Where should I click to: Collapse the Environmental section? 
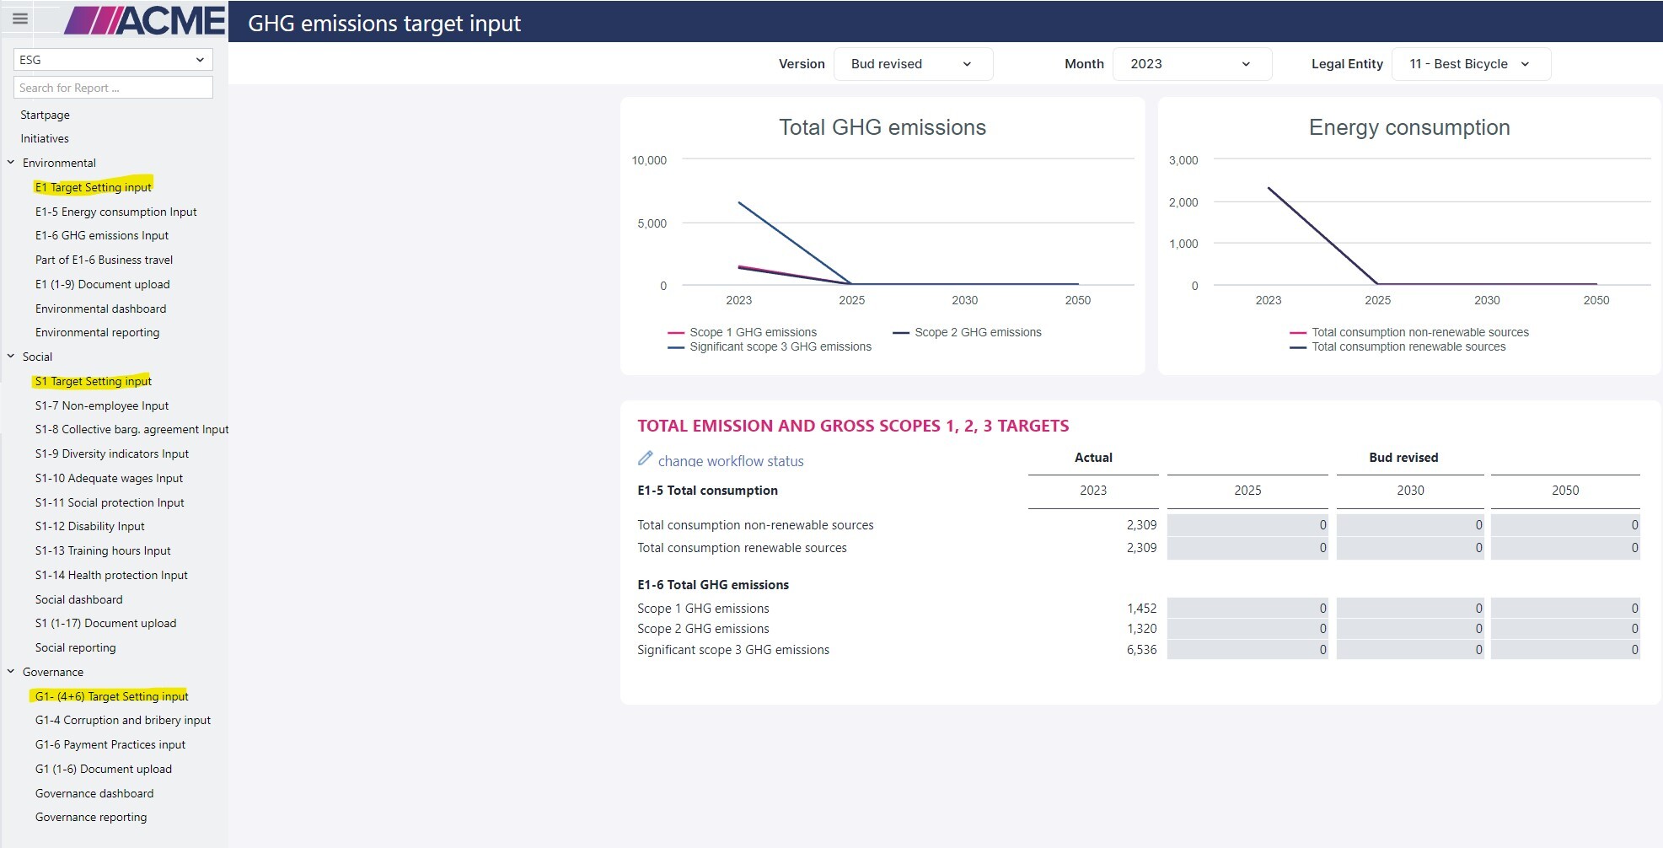pyautogui.click(x=11, y=163)
